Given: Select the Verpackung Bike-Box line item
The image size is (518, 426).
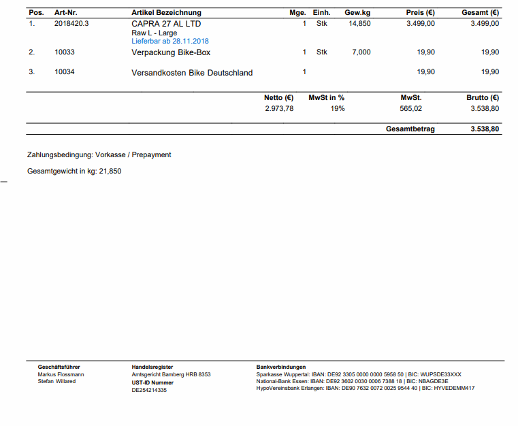Looking at the screenshot, I should point(171,52).
